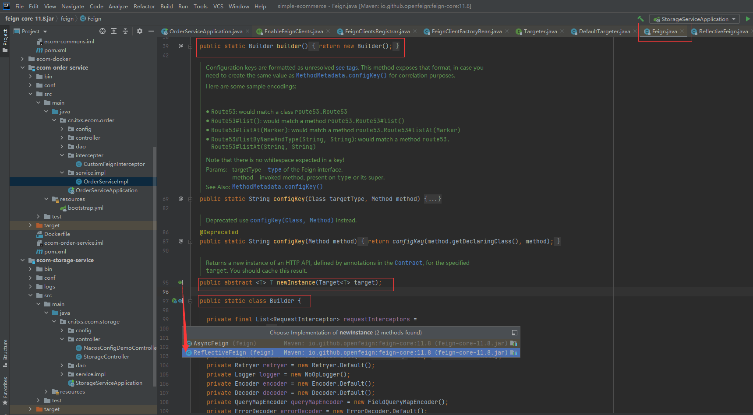Open the Structure tool window side tab
Image resolution: width=753 pixels, height=415 pixels.
pos(5,353)
